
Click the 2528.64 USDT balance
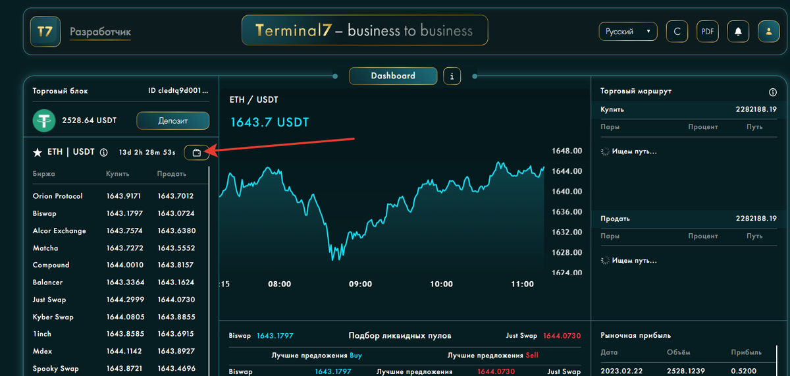coord(89,121)
